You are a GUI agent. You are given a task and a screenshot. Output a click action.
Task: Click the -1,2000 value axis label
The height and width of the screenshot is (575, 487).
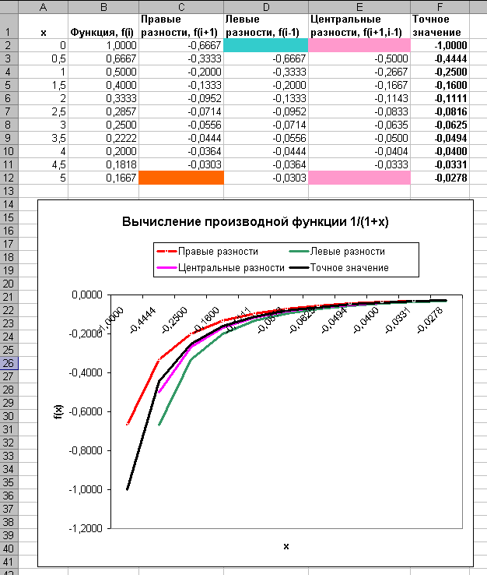pyautogui.click(x=86, y=528)
